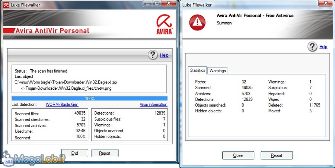Click 'Avira AntiVir Personal - Free Antivirus' heading

[255, 16]
